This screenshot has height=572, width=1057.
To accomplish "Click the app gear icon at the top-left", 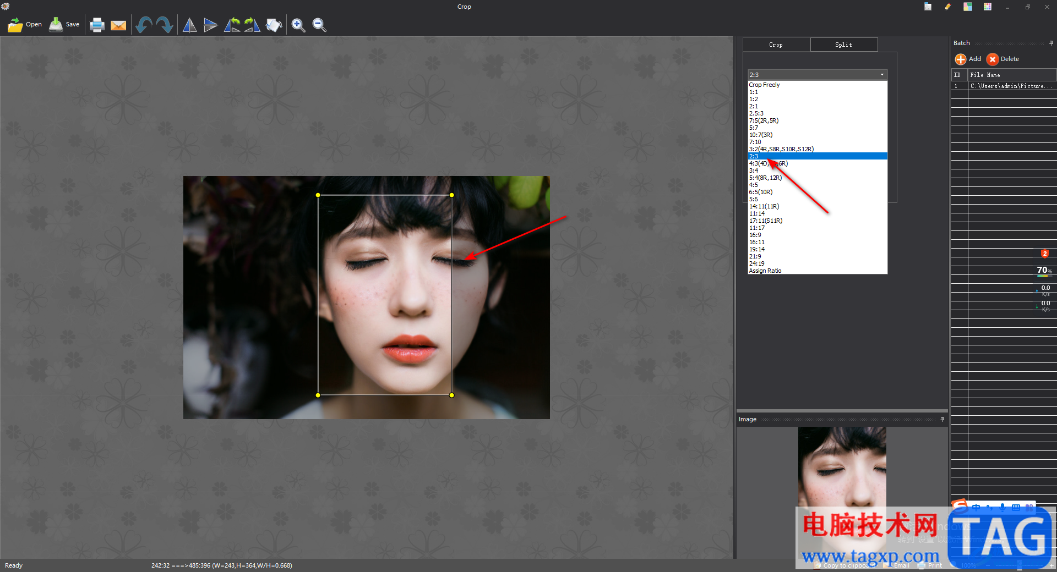I will coord(6,6).
